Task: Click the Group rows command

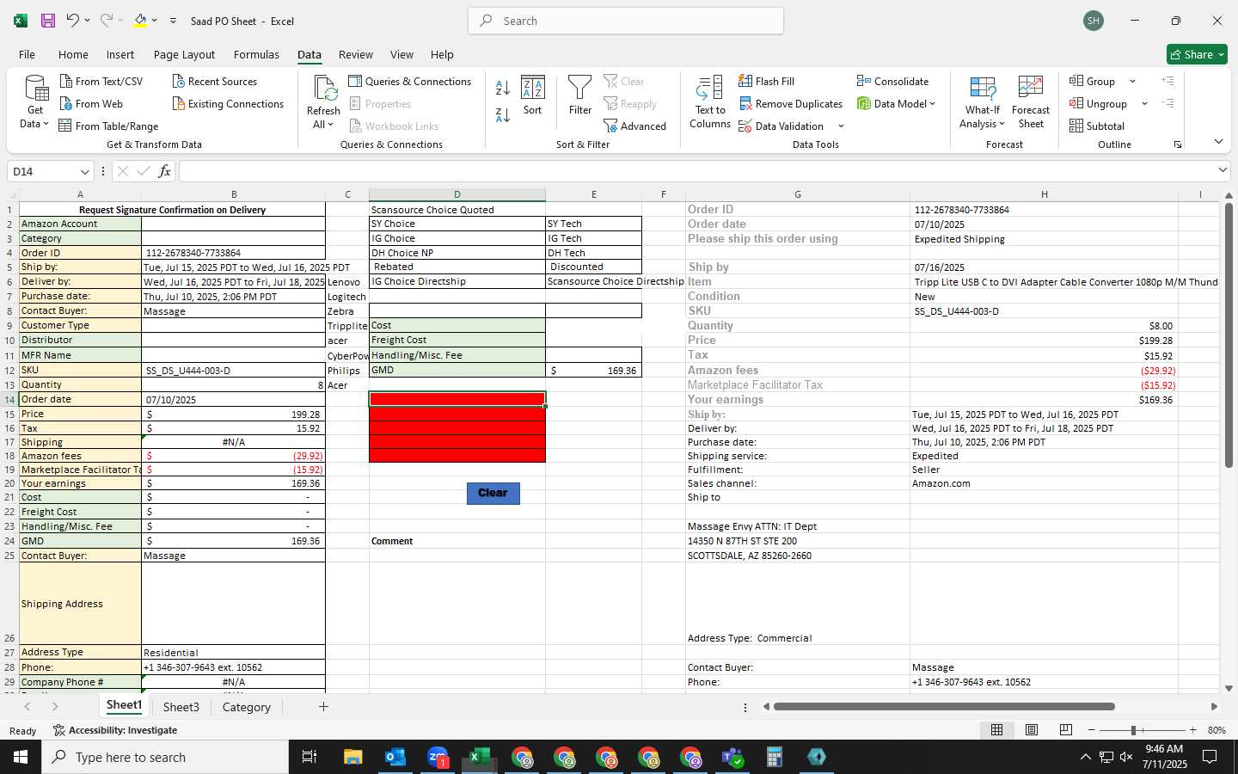Action: pos(1092,81)
